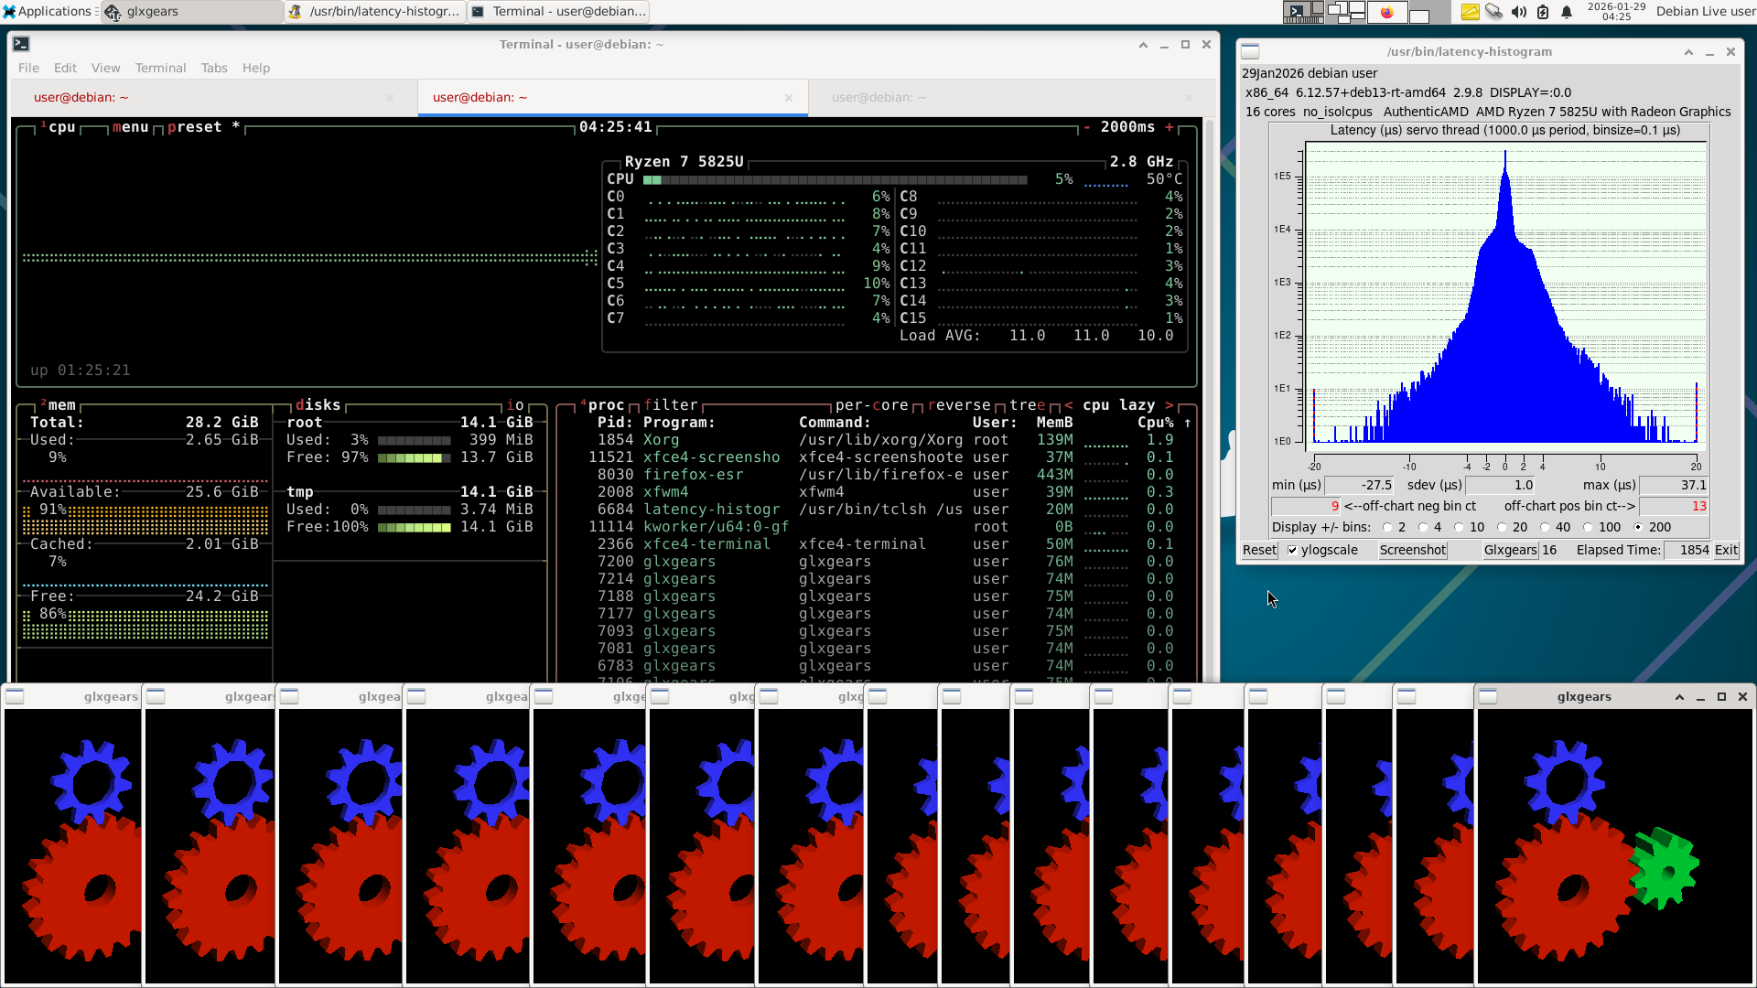Screen dimensions: 1757x988
Task: Switch to the first user@debian terminal tab
Action: click(x=81, y=97)
